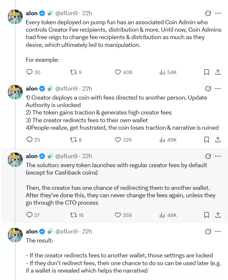The image size is (228, 280).
Task: Open the @a1lon9 handle on the first tweet
Action: [x=67, y=13]
